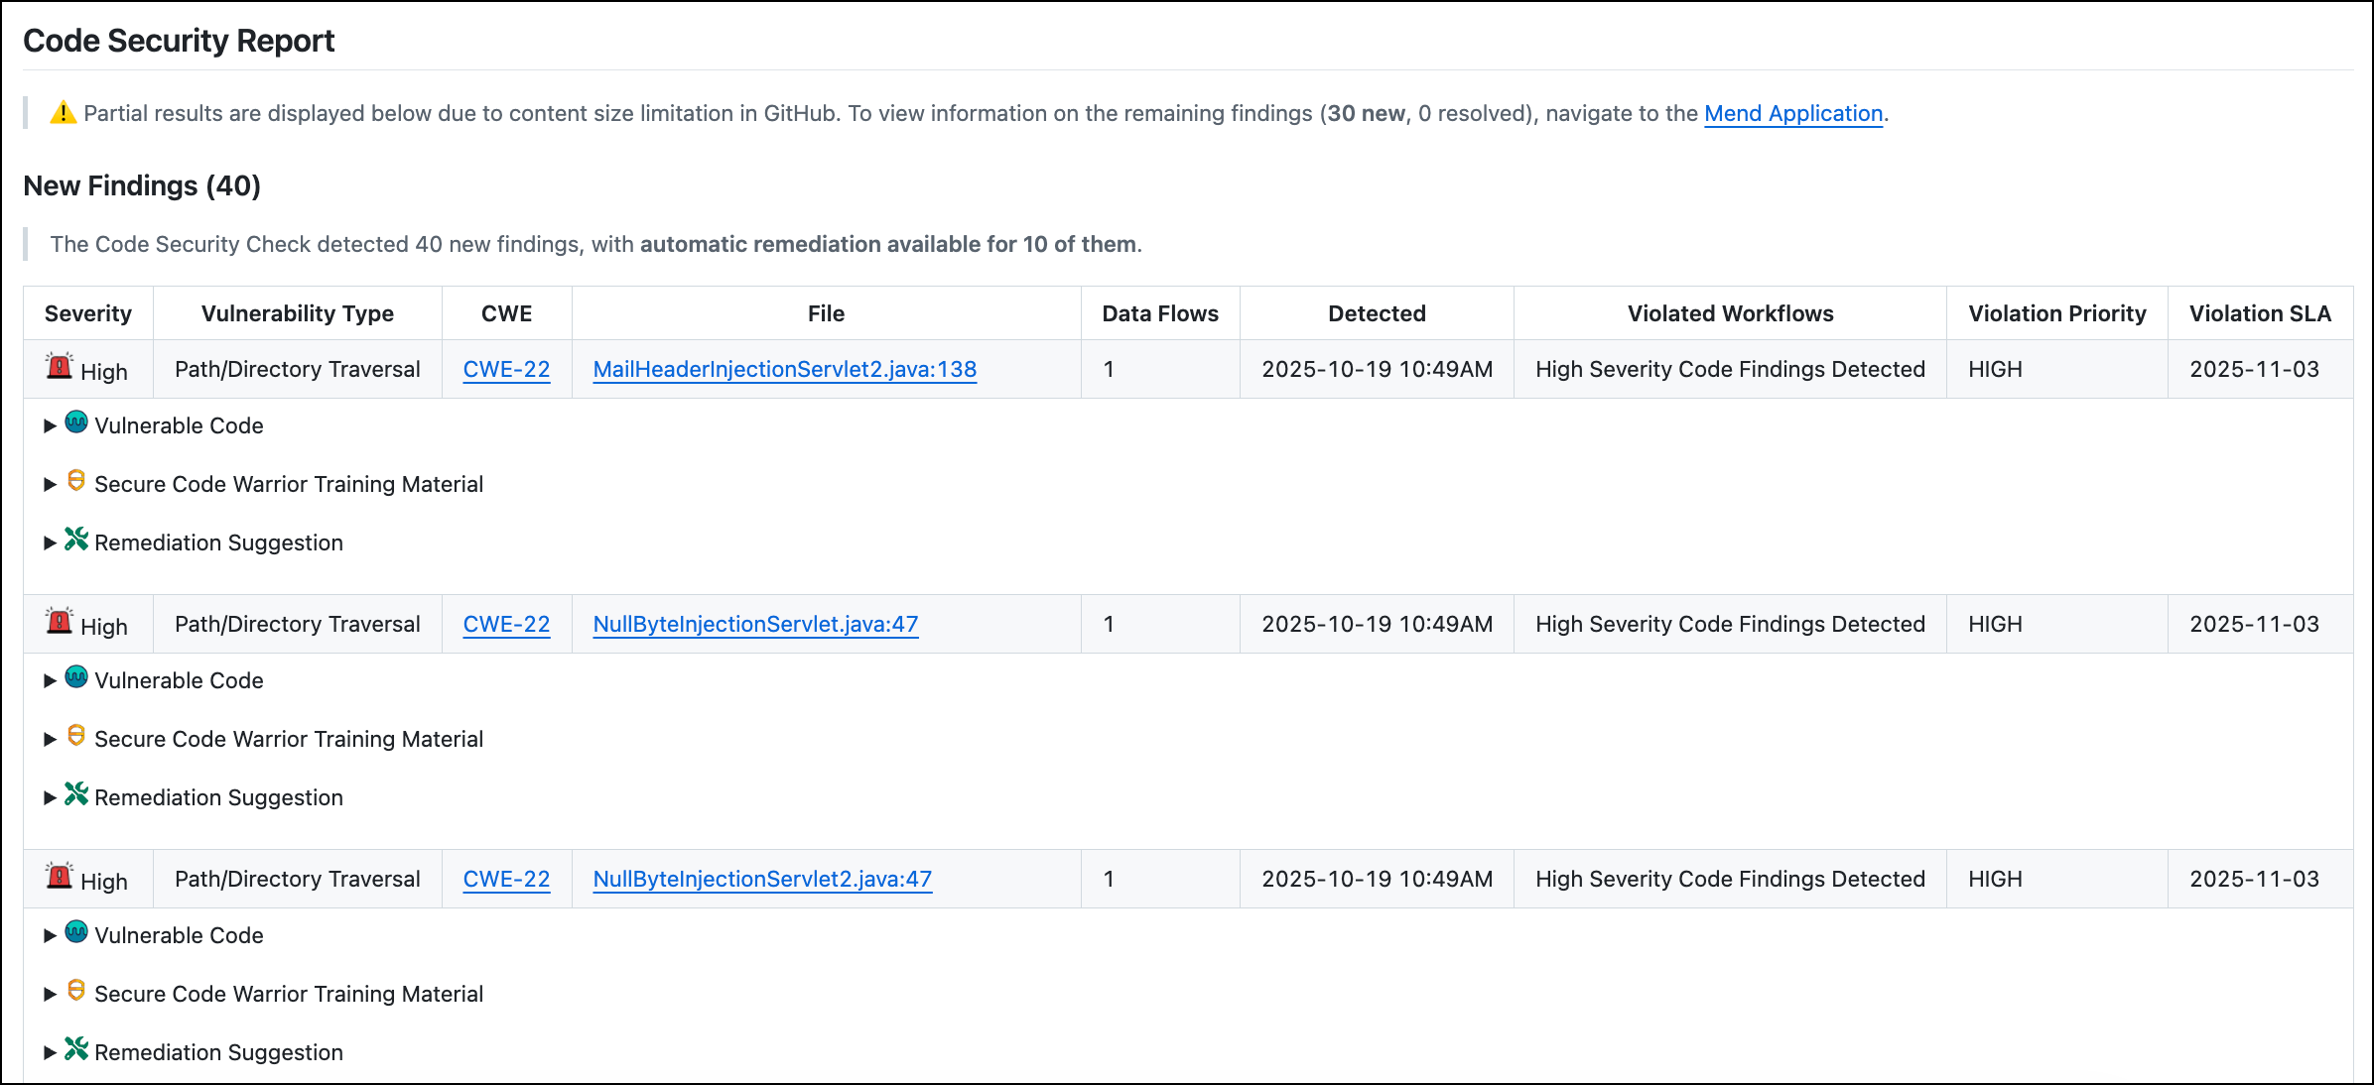Open NullByteInjectionServlet2.java:47 file link
This screenshot has width=2374, height=1085.
762,880
